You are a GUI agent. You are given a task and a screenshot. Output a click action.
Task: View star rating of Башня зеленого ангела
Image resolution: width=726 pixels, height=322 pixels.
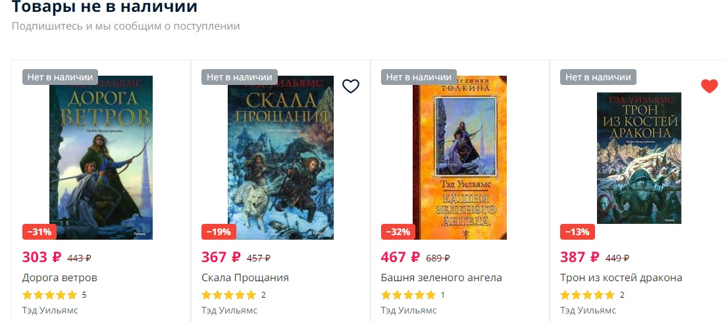[x=408, y=294]
